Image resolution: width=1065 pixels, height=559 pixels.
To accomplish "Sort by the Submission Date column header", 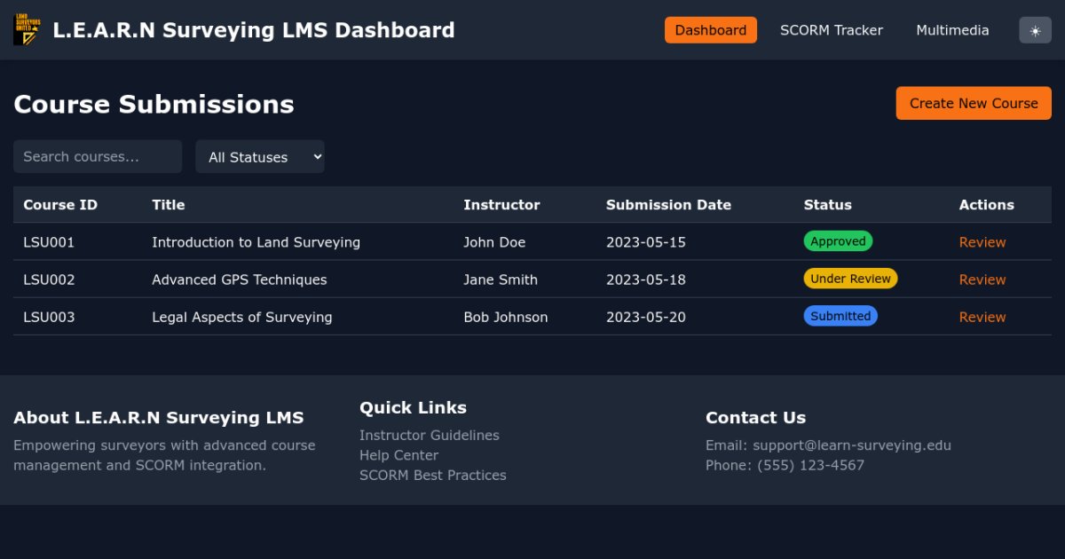I will tap(668, 204).
